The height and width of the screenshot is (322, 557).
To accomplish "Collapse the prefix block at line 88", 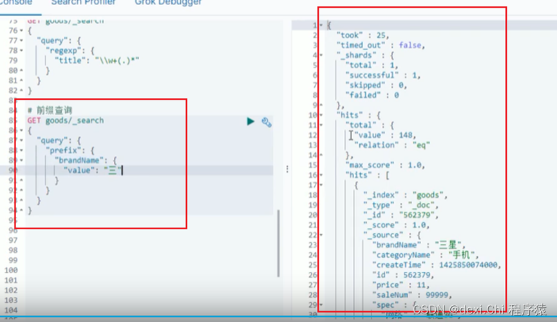I will pos(21,150).
